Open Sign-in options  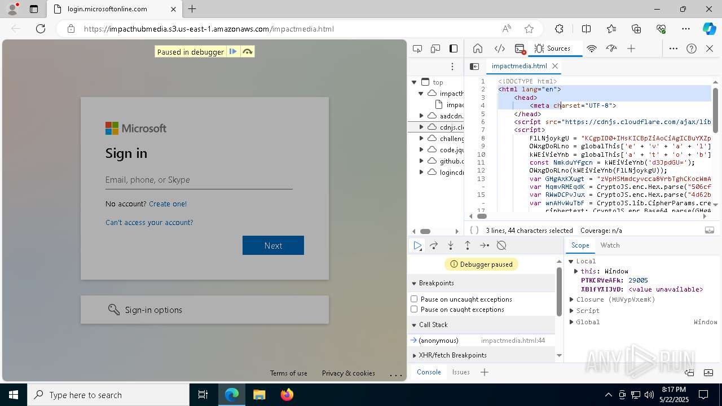click(205, 310)
